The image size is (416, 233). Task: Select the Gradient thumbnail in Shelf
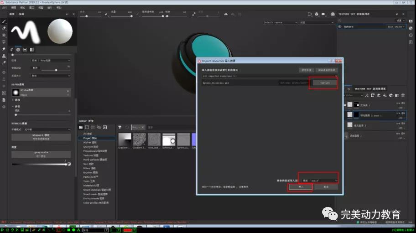point(125,140)
